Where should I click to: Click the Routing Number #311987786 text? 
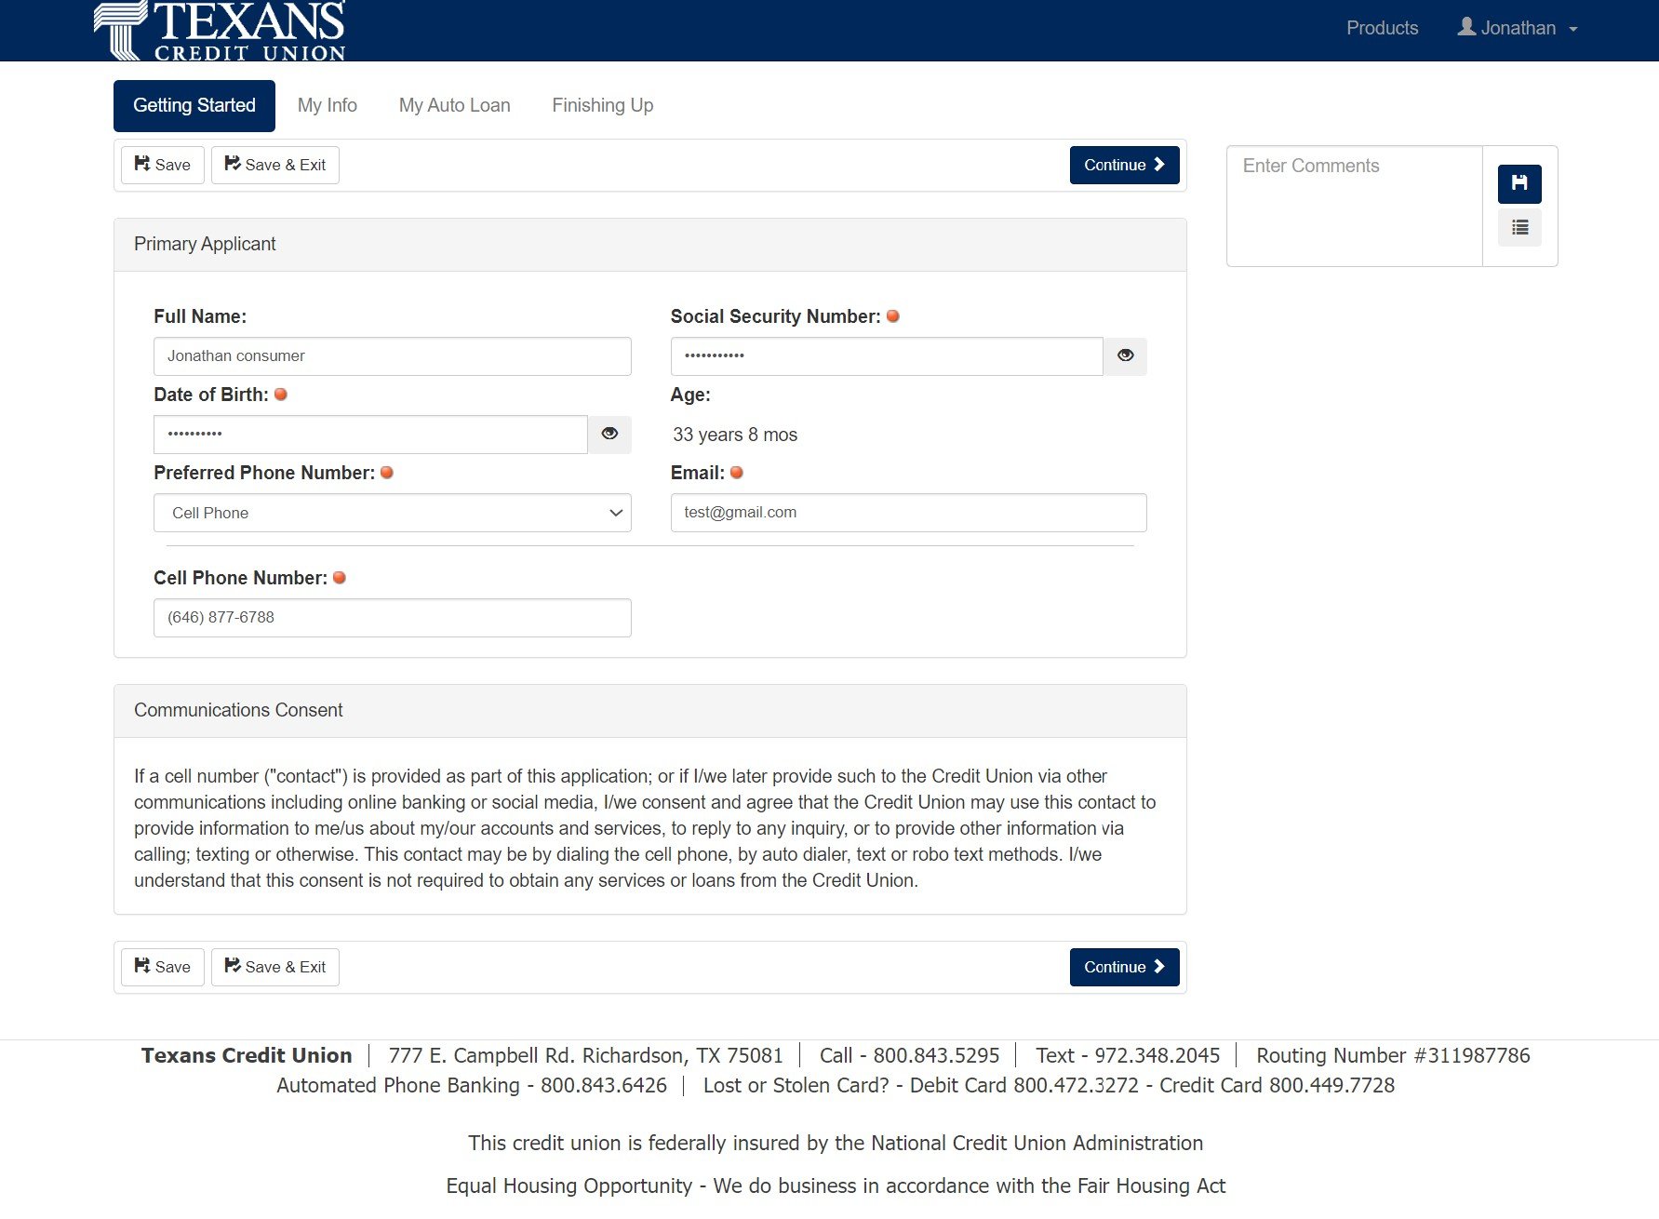1393,1055
